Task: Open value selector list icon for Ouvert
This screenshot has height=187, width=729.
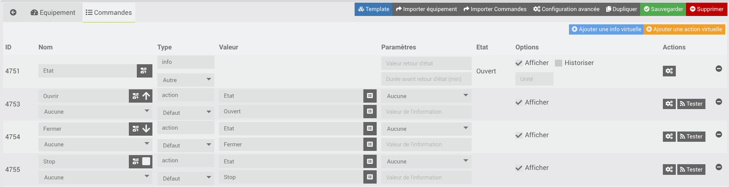Action: [370, 111]
